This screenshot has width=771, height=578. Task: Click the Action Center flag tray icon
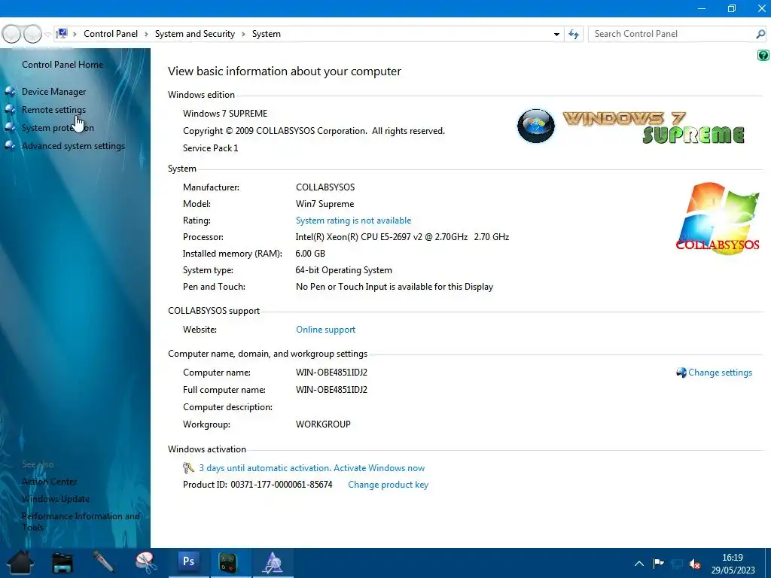(658, 563)
